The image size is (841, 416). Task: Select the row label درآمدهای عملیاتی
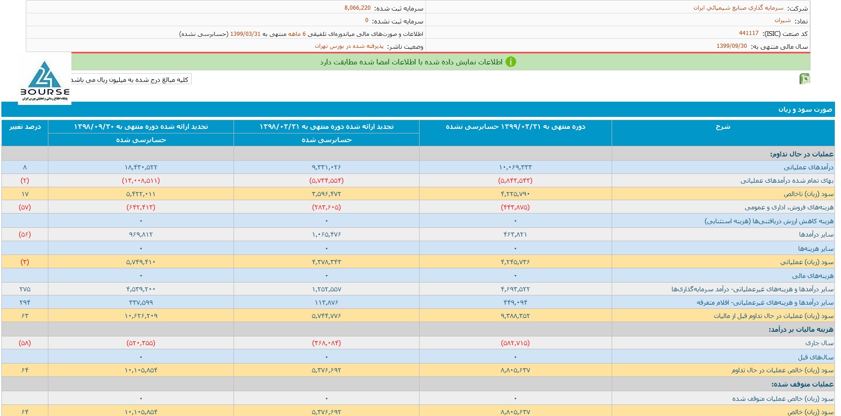coord(809,167)
